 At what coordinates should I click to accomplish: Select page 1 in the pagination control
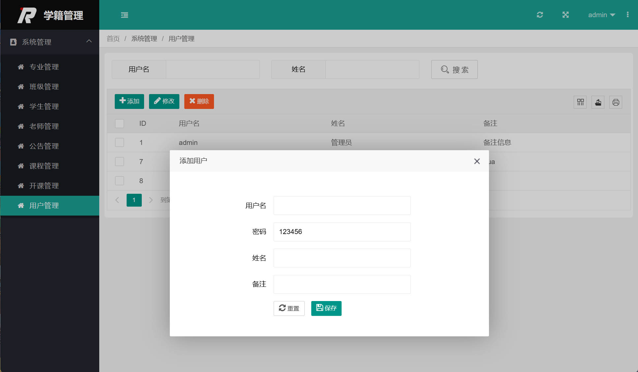[134, 200]
